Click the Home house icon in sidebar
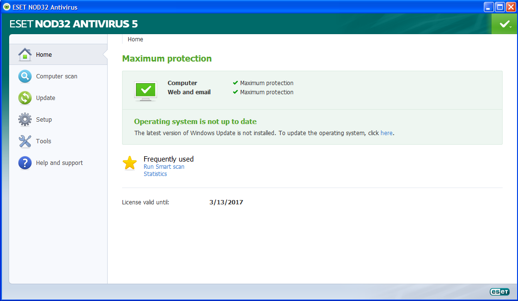The width and height of the screenshot is (518, 301). click(x=25, y=54)
